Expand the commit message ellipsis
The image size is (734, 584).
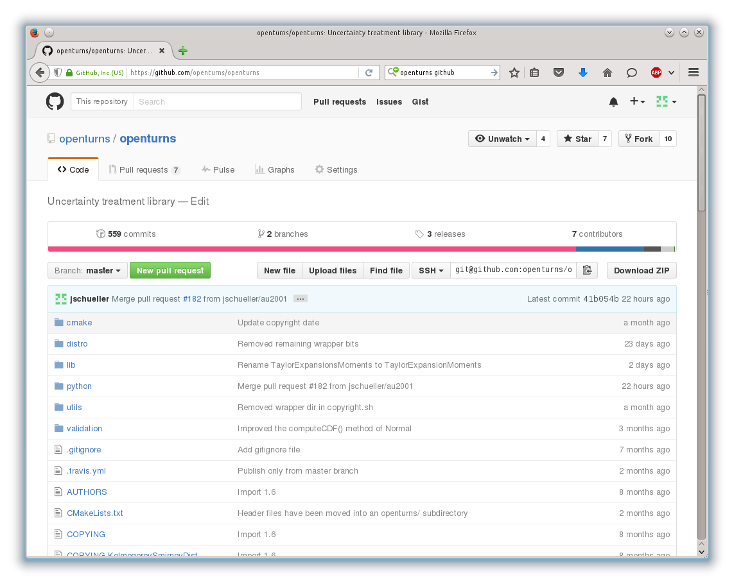pos(299,298)
